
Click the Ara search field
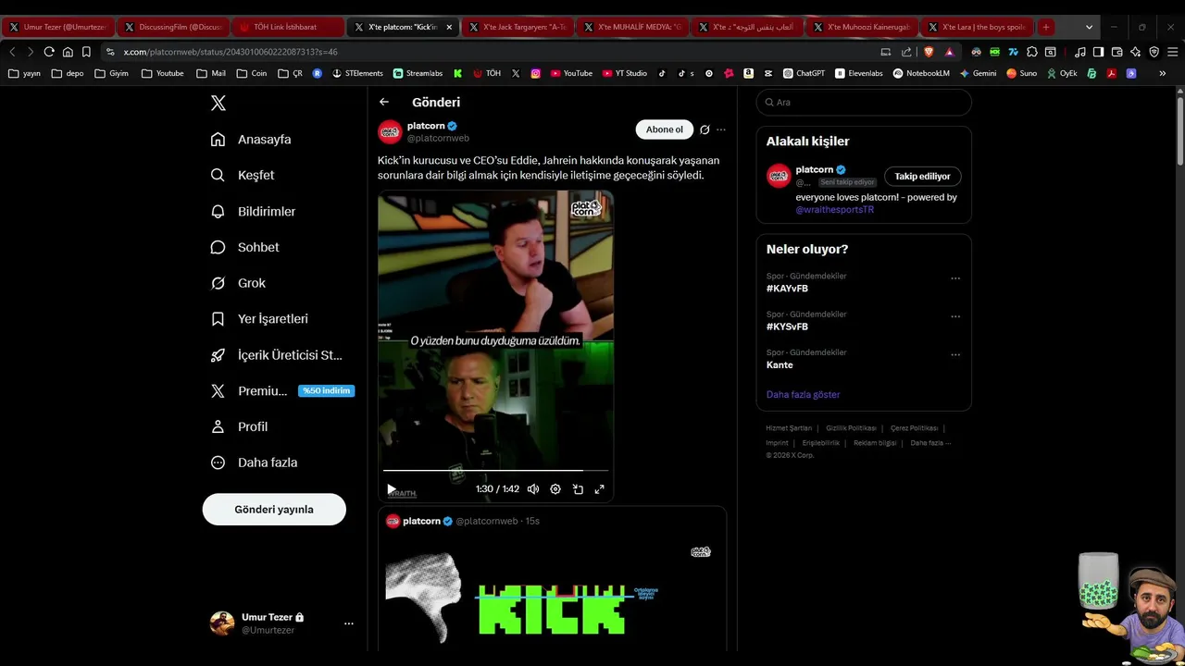864,103
